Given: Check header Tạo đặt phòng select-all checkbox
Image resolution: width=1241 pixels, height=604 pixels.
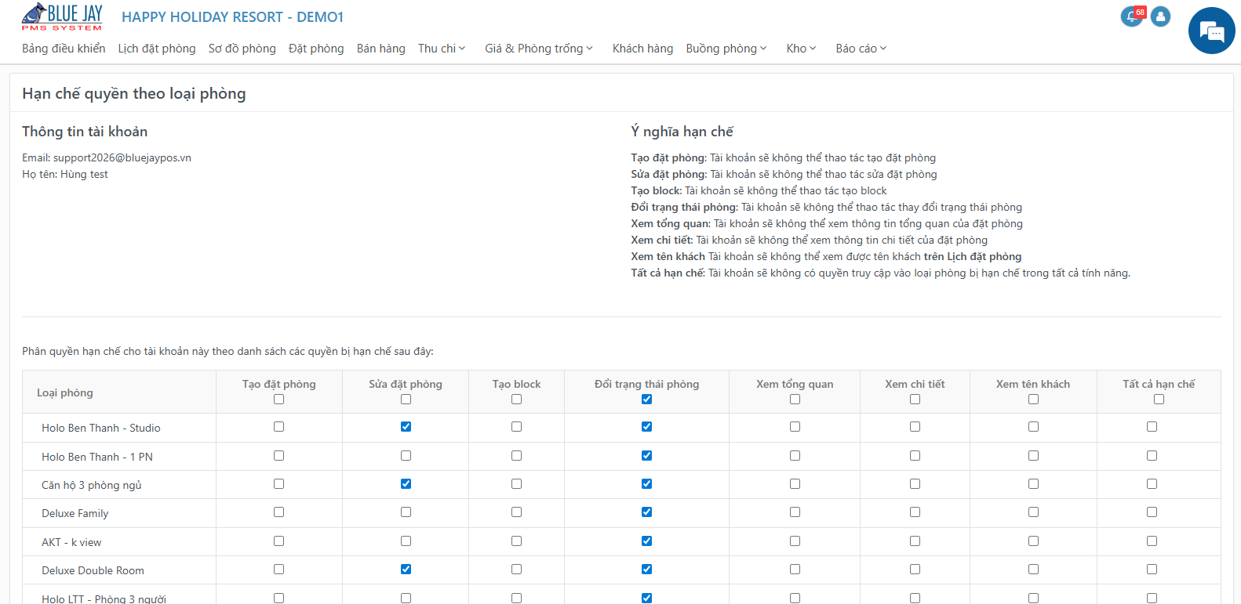Looking at the screenshot, I should tap(278, 400).
